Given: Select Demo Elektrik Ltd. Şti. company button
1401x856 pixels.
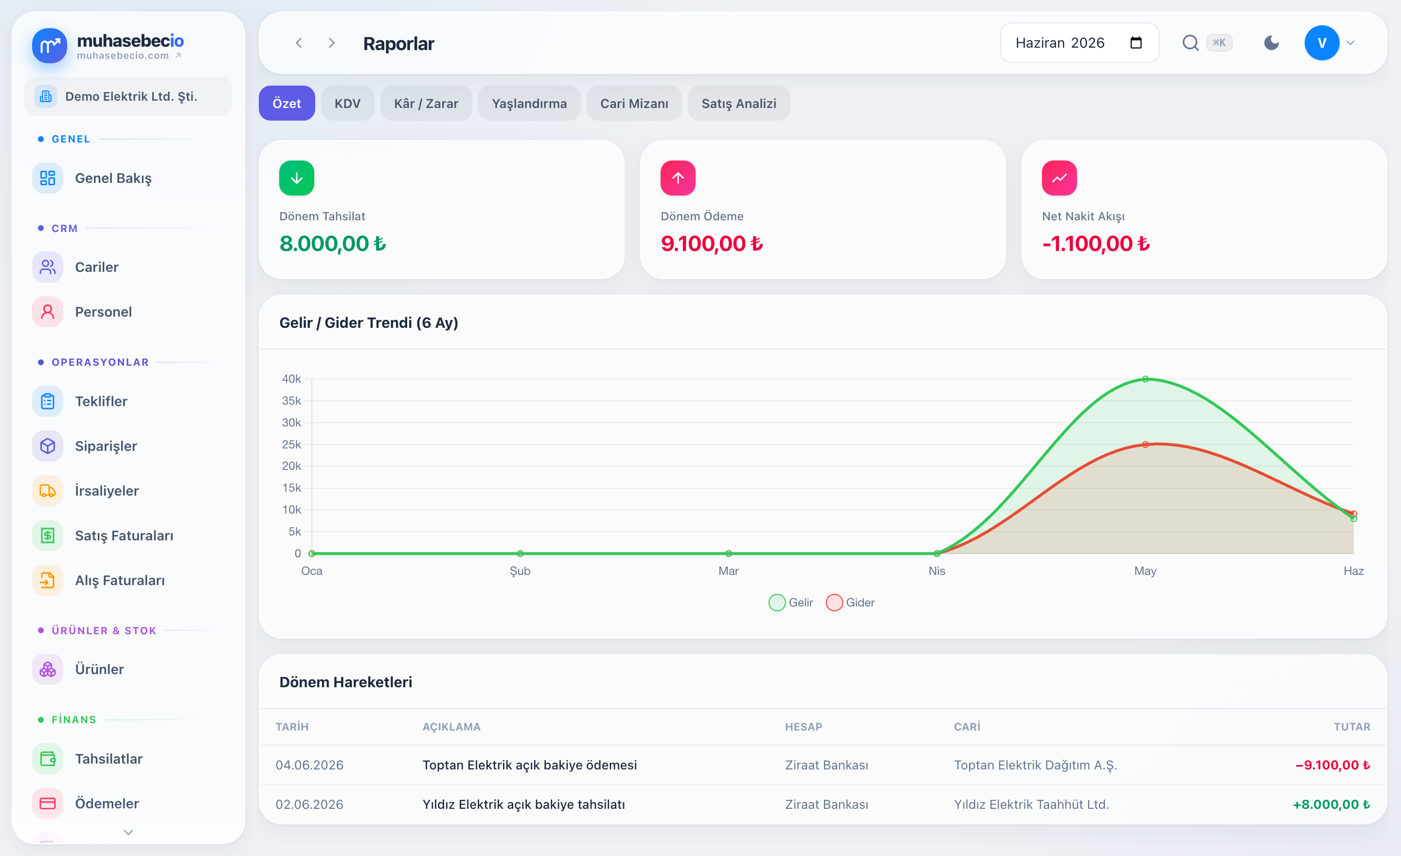Looking at the screenshot, I should pos(128,97).
